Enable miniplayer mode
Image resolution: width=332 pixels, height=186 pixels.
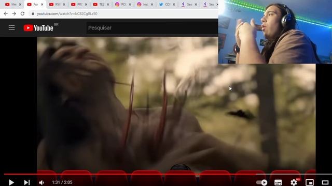[x=310, y=182]
